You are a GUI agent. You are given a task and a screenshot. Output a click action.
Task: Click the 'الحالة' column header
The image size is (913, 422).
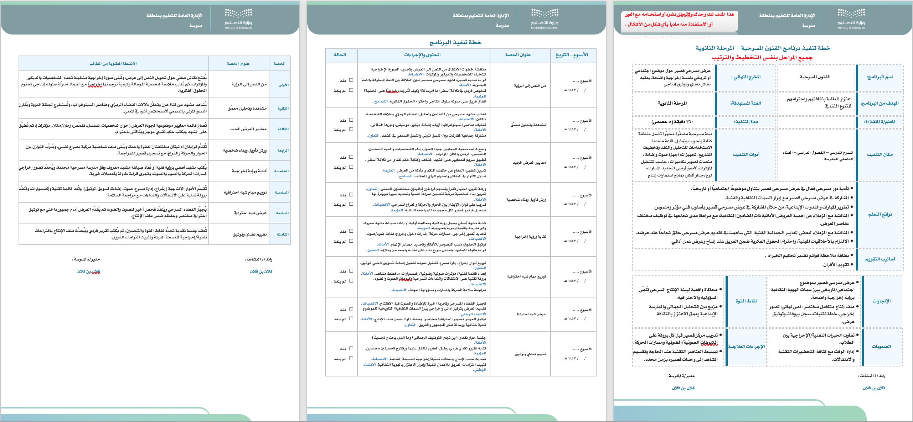point(340,55)
